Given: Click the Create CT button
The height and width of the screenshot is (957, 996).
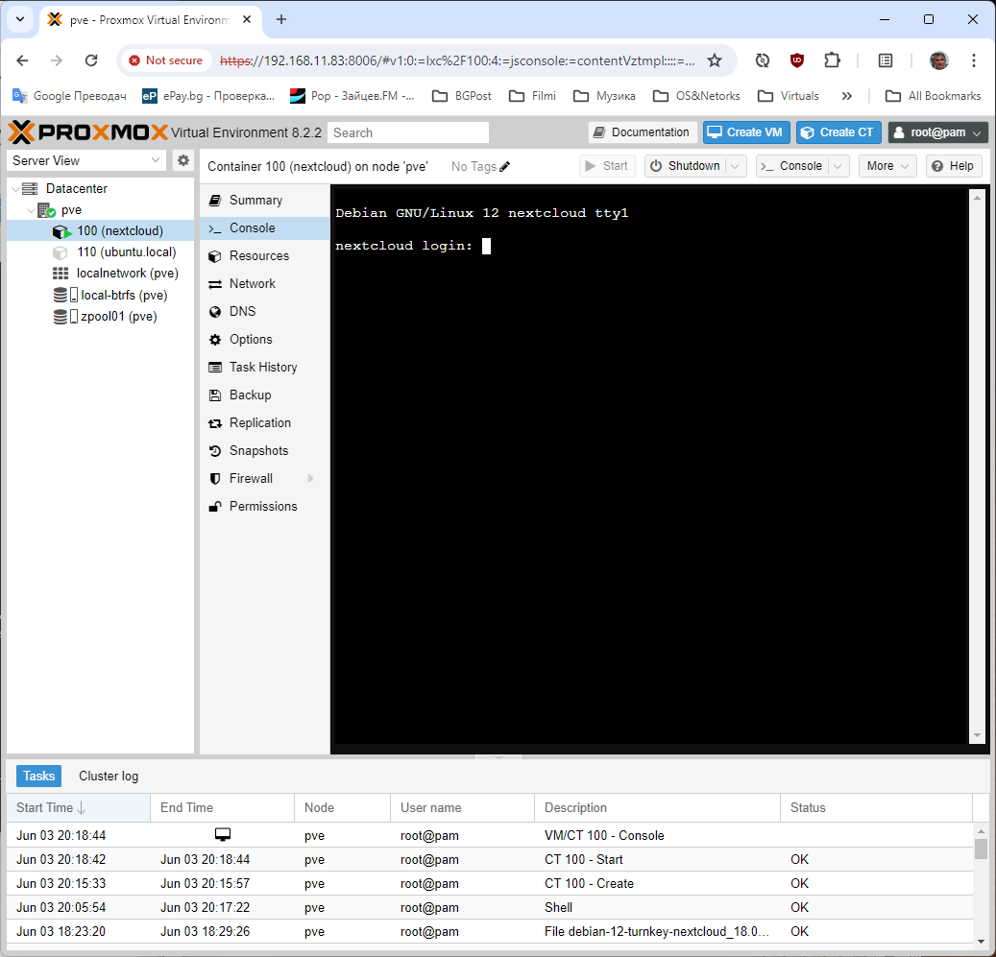Looking at the screenshot, I should pyautogui.click(x=837, y=132).
